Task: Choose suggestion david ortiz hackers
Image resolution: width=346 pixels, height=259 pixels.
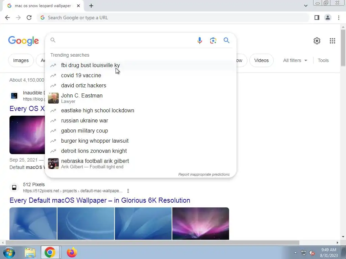Action: pos(141,85)
